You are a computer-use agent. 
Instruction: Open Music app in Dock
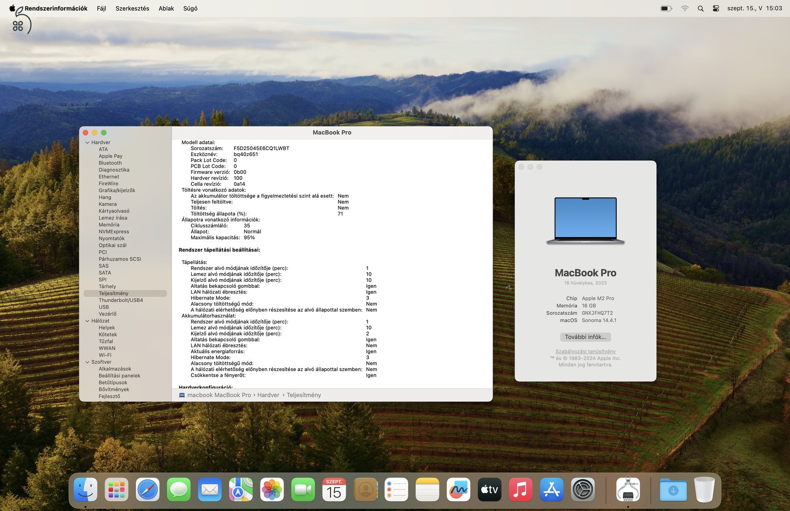[x=521, y=489]
